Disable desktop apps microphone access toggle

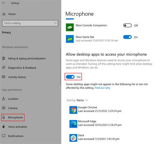(x=70, y=77)
